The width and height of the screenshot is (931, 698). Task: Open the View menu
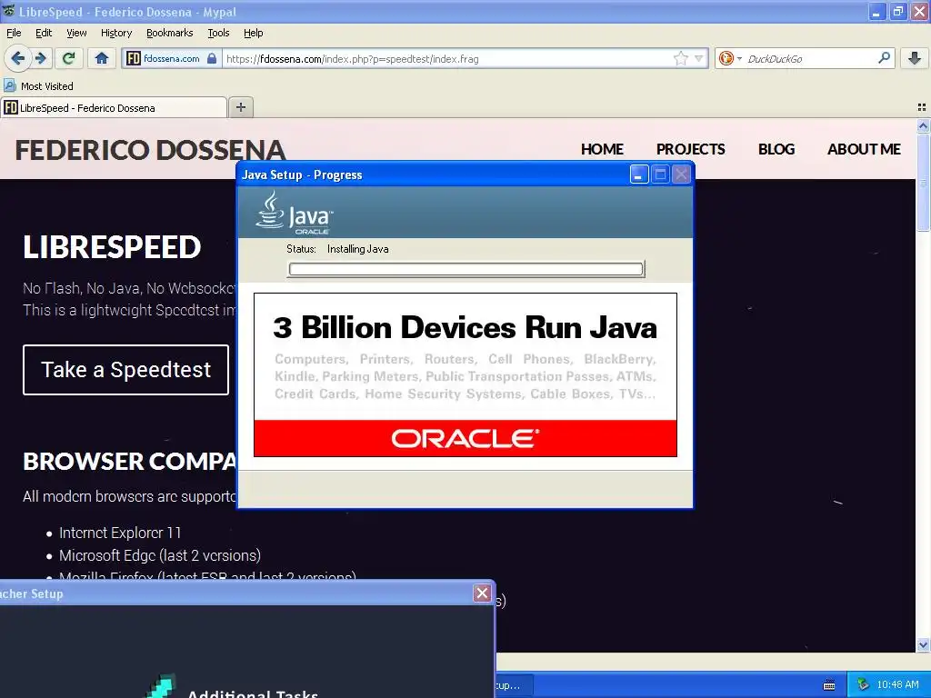(x=76, y=33)
